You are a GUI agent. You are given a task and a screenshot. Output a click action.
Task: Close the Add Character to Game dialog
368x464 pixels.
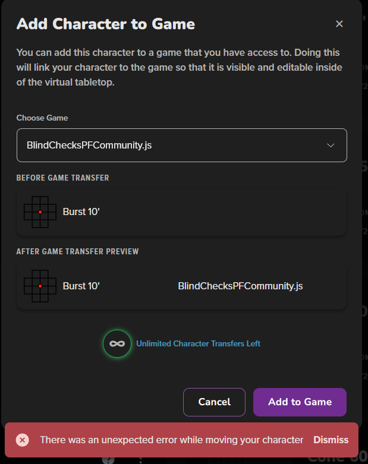click(339, 24)
